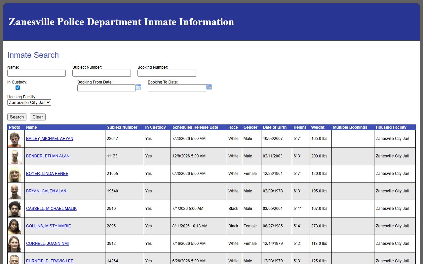Screen dimensions: 423x264
Task: Open BENDER, ETHAN ALAN inmate record
Action: [48, 156]
